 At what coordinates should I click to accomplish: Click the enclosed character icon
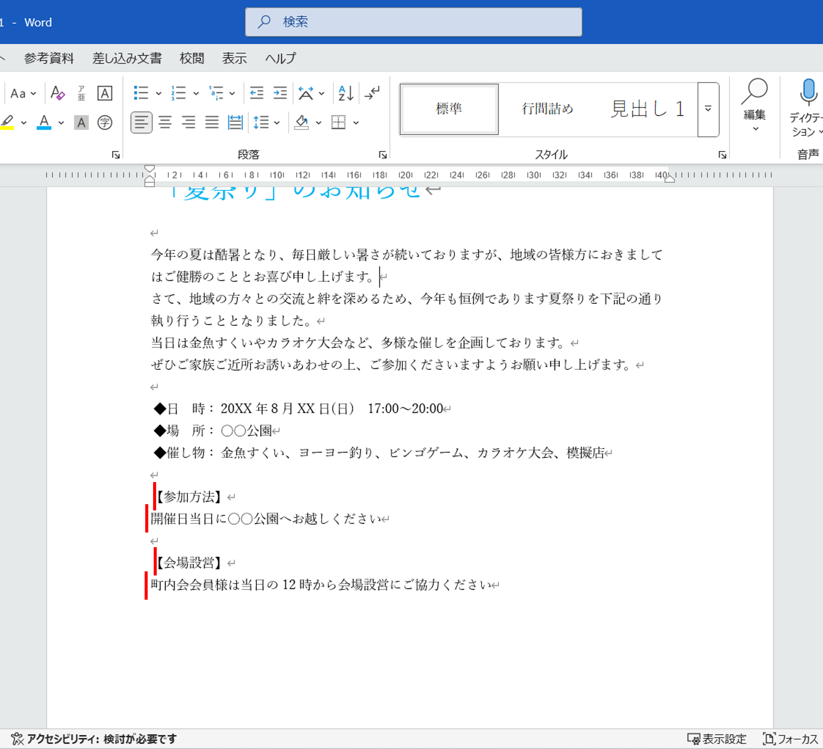[105, 122]
